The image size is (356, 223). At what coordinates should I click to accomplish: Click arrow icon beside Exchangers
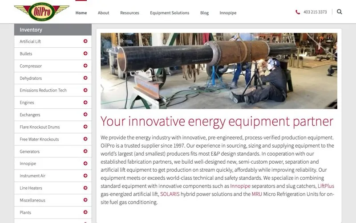click(x=85, y=115)
